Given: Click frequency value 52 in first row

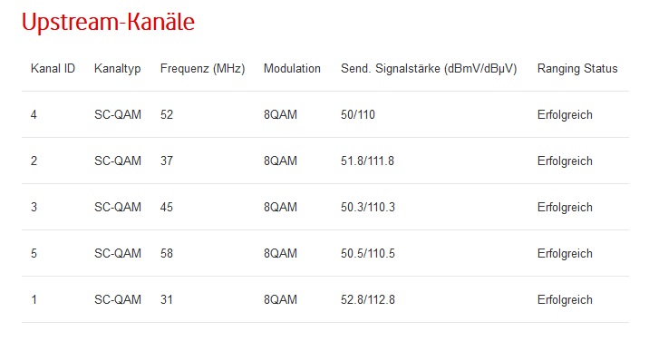Looking at the screenshot, I should 167,114.
